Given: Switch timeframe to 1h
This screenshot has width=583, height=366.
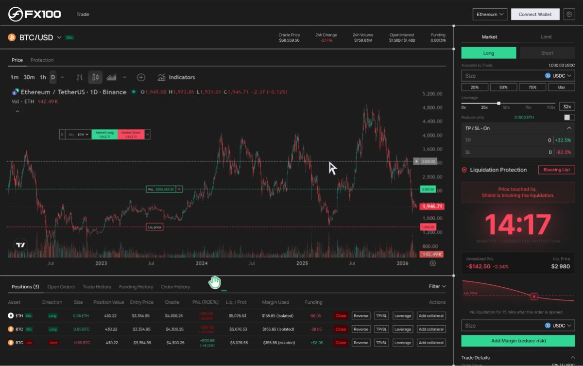Looking at the screenshot, I should [43, 77].
